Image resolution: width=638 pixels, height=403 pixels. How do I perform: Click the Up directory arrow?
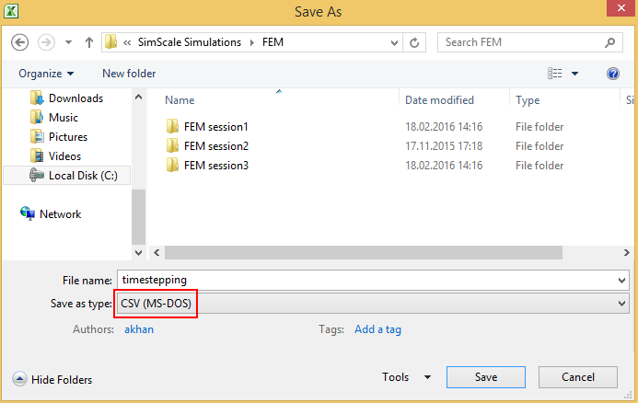pos(89,42)
